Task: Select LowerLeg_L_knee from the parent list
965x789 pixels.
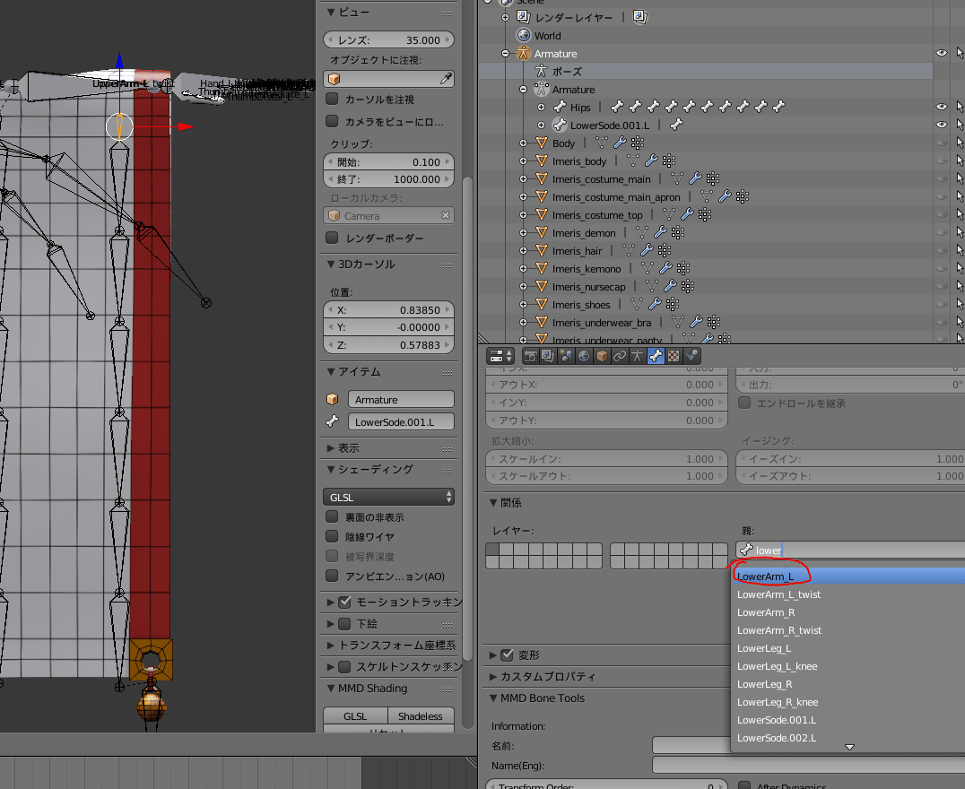Action: pyautogui.click(x=848, y=666)
